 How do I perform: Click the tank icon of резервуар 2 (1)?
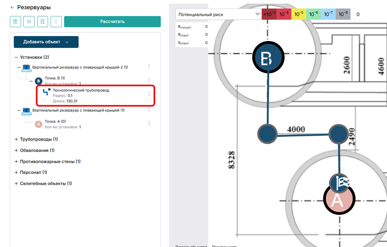point(26,68)
